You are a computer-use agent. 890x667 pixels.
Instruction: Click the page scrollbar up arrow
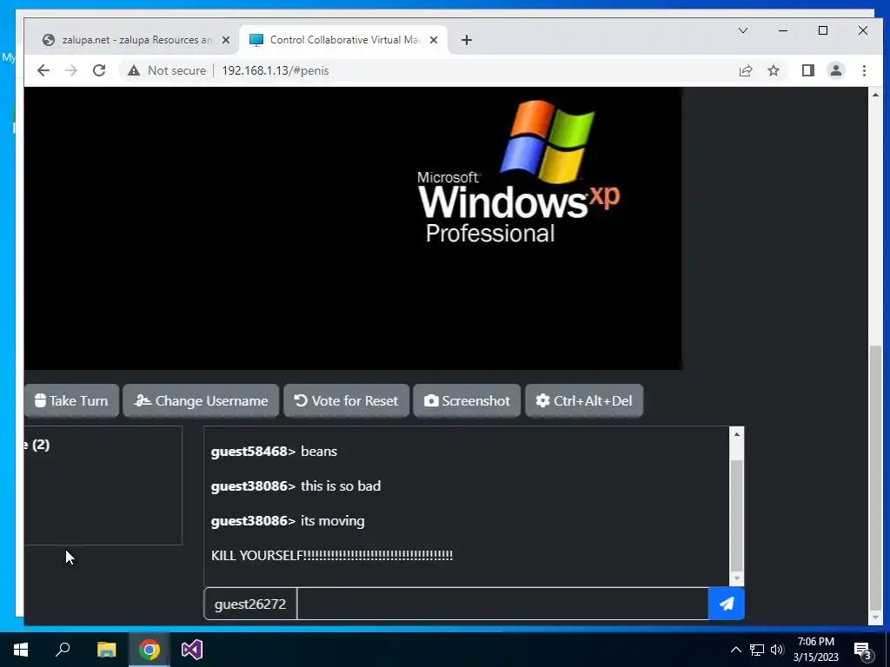[875, 95]
